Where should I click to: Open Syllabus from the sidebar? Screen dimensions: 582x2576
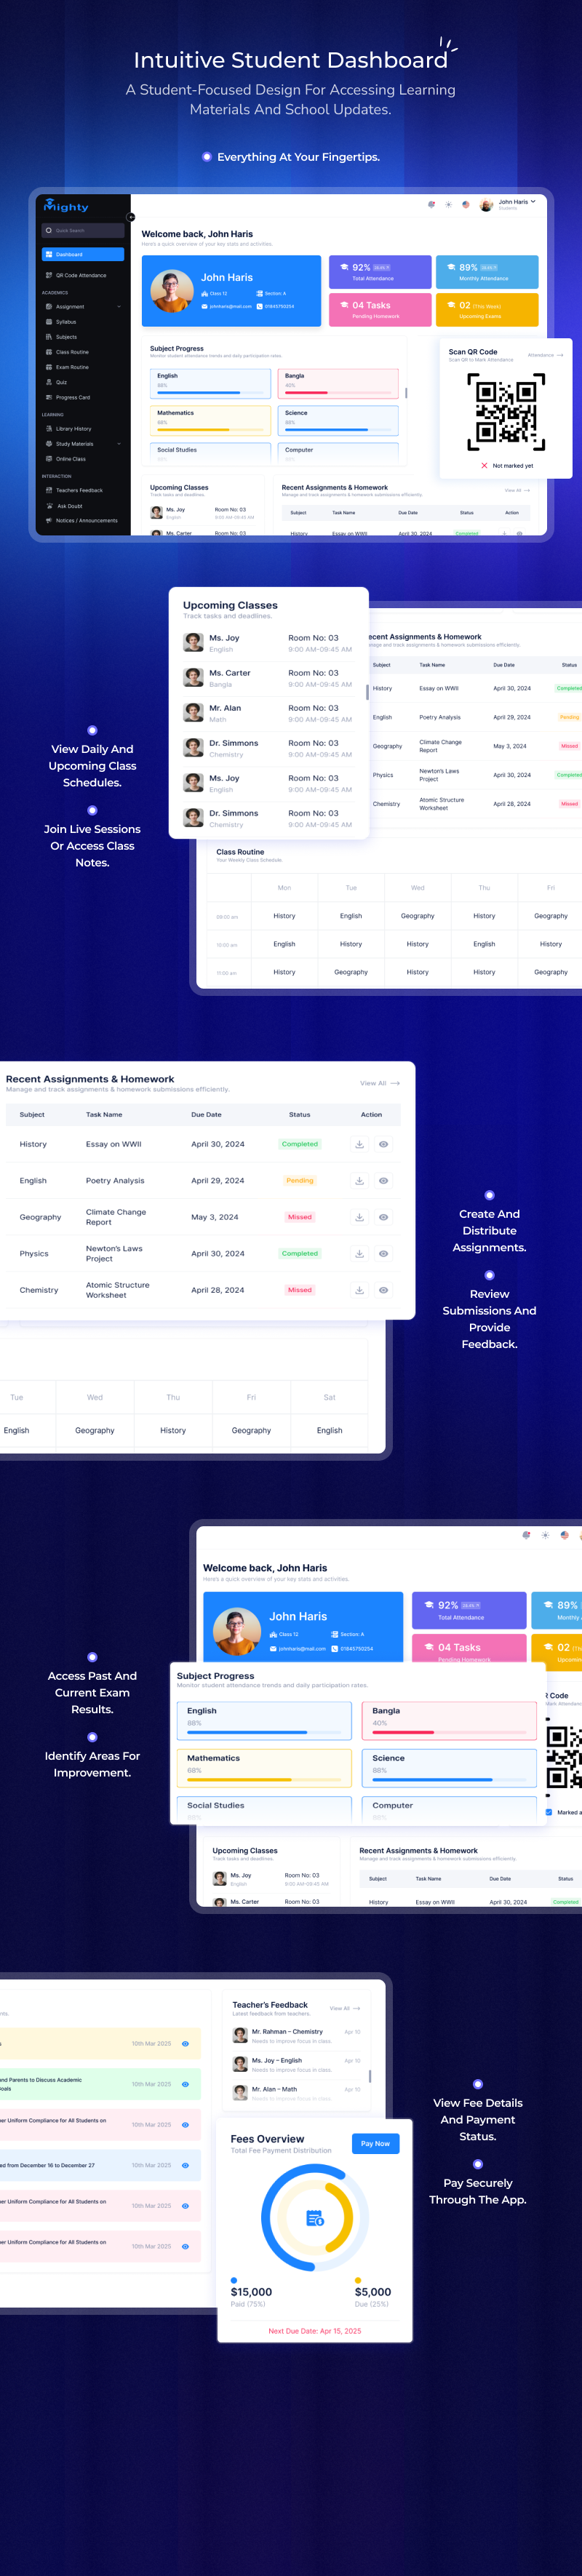(x=61, y=322)
